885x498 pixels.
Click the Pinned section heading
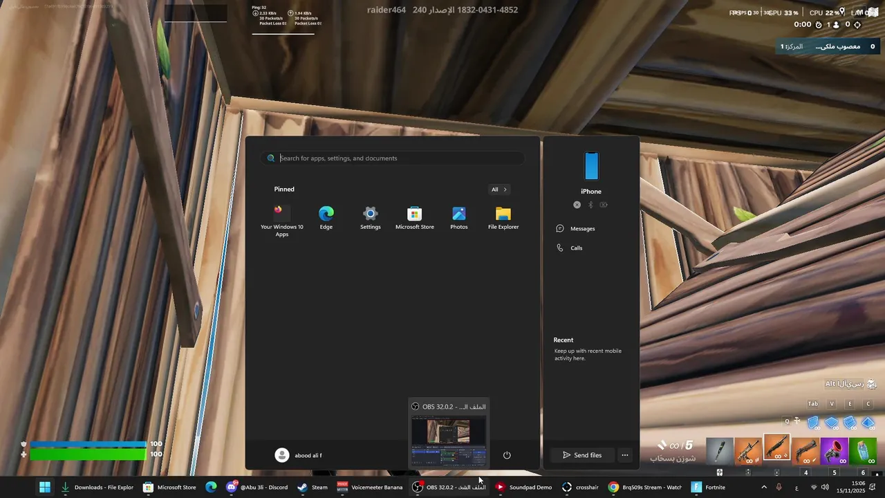284,189
